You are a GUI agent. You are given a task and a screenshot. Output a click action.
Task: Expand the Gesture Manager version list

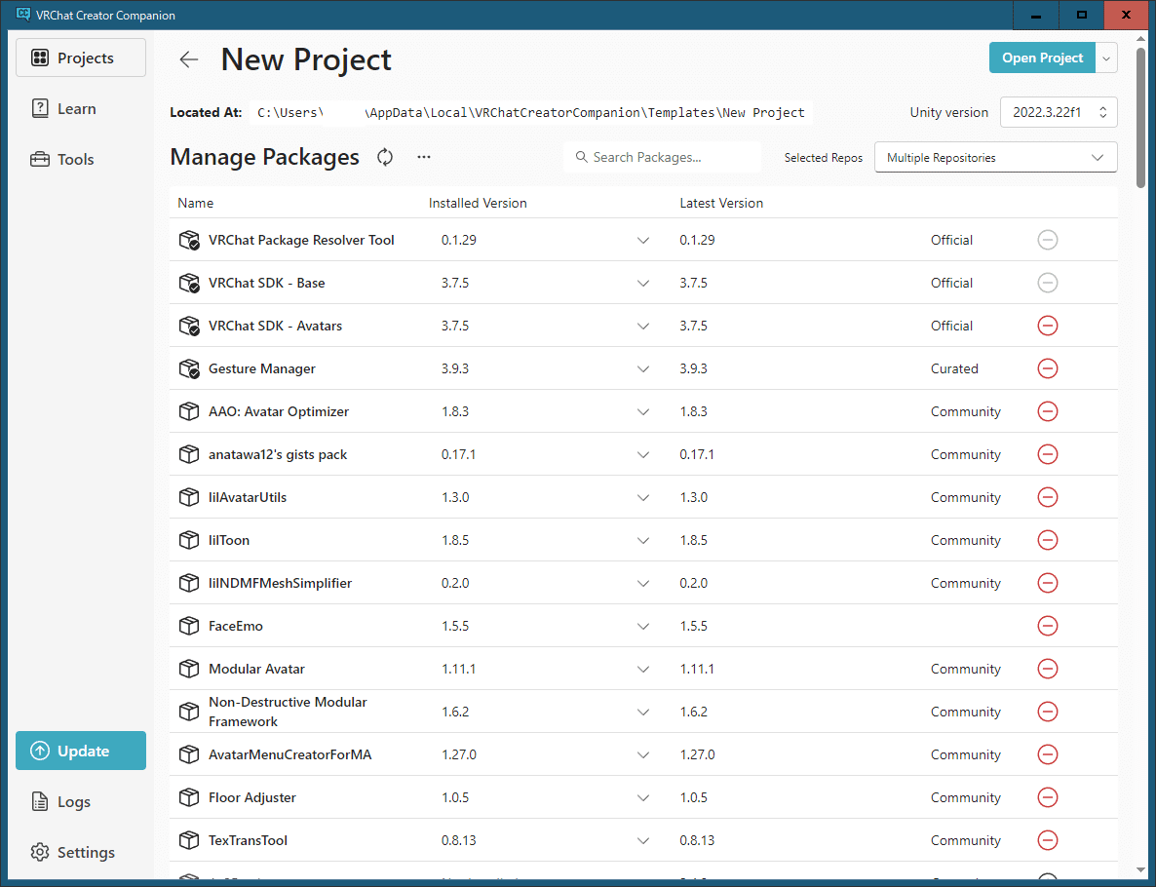click(643, 368)
